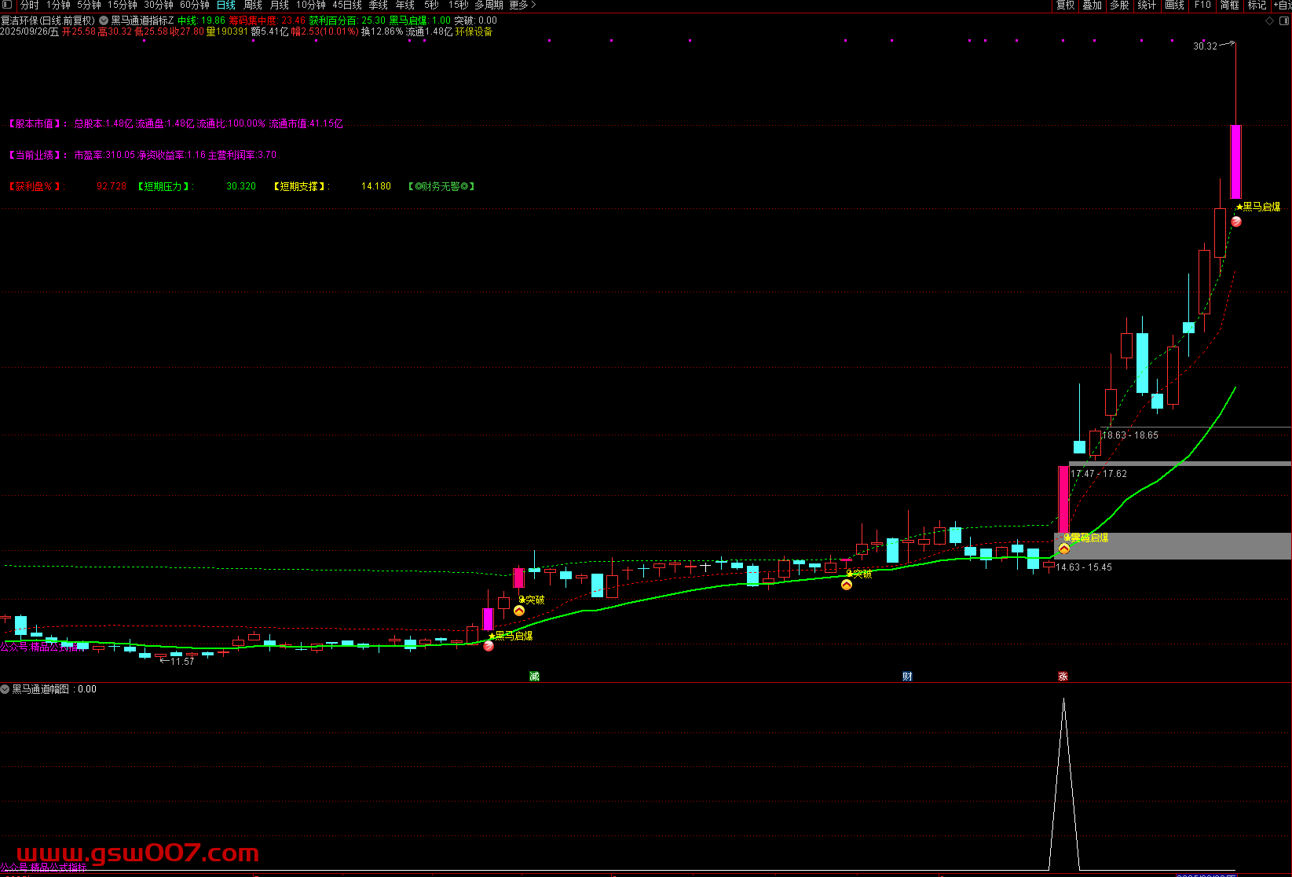The height and width of the screenshot is (877, 1292).
Task: Click the 环保设备 sector label
Action: 474,31
